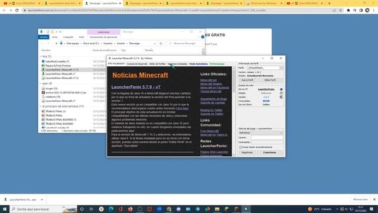Open the Foro Minecraft community link

click(x=210, y=131)
